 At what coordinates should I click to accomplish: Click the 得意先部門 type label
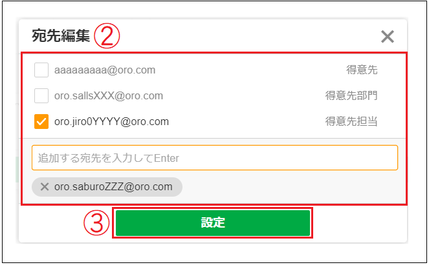[351, 95]
